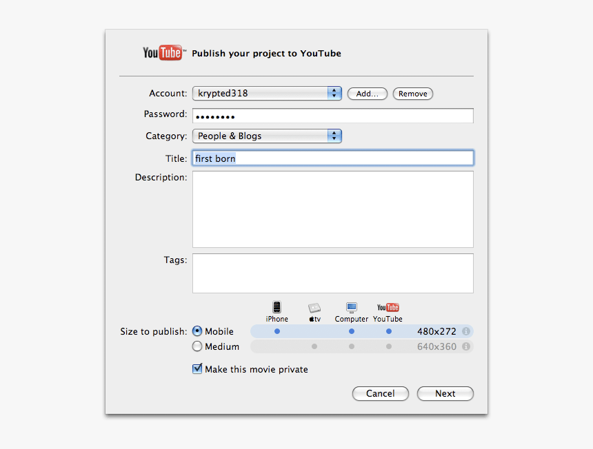Show info for 640x360 Medium size

pyautogui.click(x=466, y=346)
